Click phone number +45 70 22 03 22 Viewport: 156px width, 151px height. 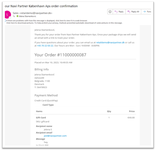coord(45,46)
